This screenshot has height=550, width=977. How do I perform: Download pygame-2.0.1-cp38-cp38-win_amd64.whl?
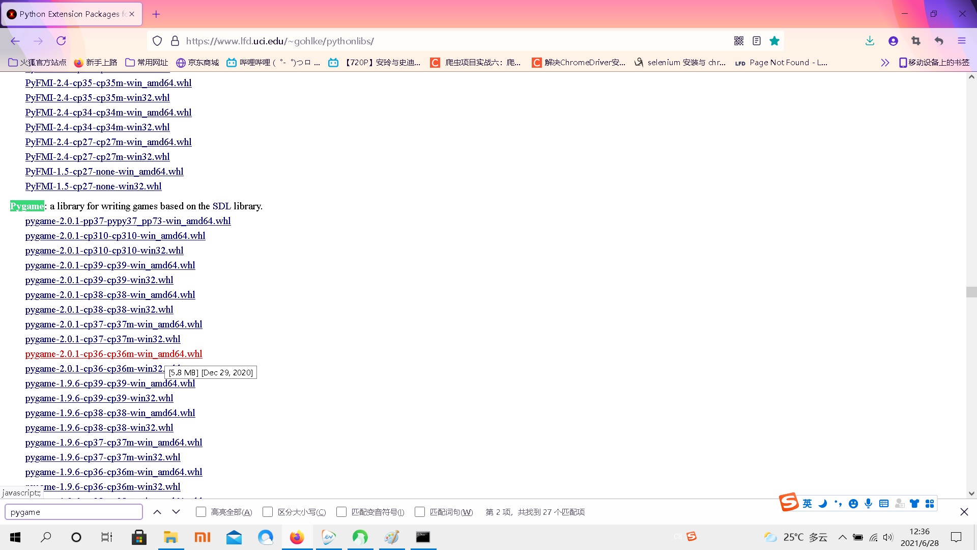tap(110, 294)
